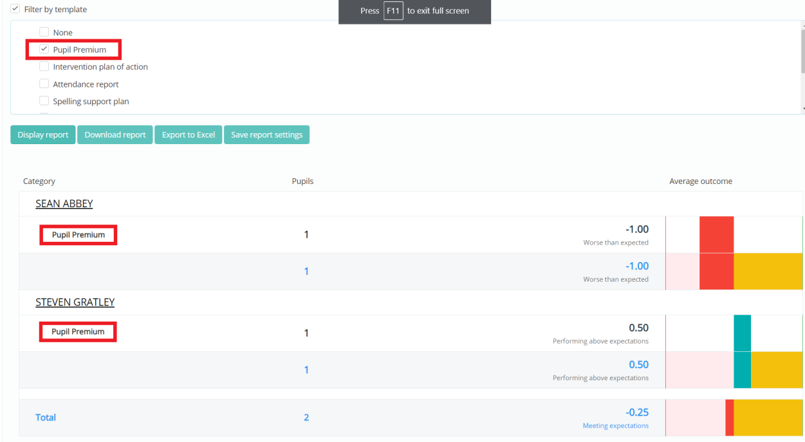Click the Average outcome column header
Screen dimensions: 805x442
[x=701, y=181]
